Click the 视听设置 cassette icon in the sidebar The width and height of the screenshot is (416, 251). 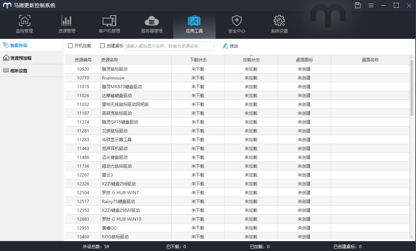point(6,70)
